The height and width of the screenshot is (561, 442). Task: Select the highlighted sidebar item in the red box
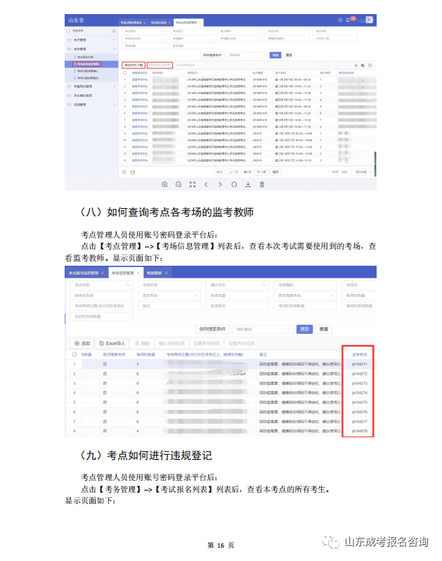click(x=87, y=64)
